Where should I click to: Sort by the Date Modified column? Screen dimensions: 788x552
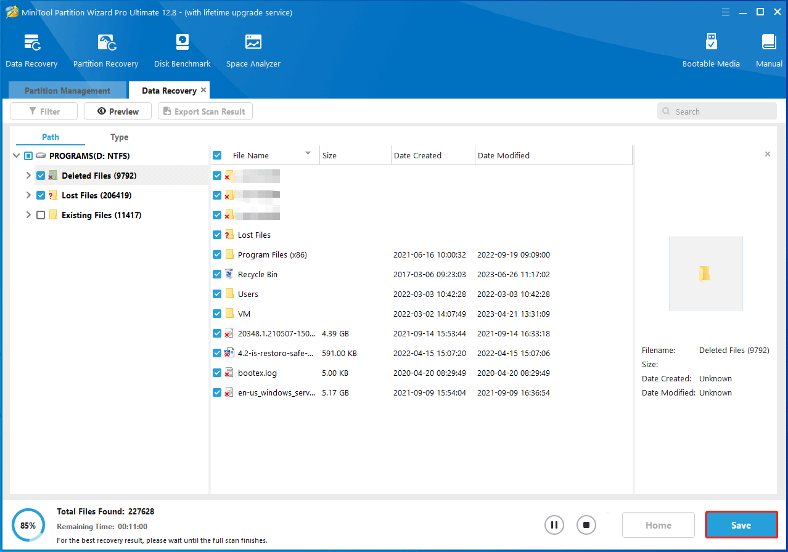[554, 155]
